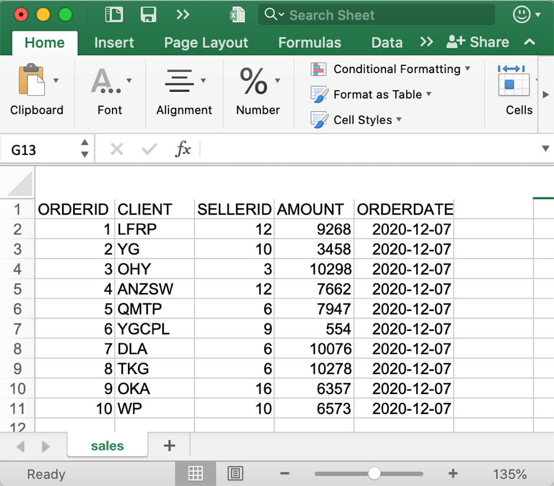554x486 pixels.
Task: Select the sales sheet tab
Action: click(x=107, y=446)
